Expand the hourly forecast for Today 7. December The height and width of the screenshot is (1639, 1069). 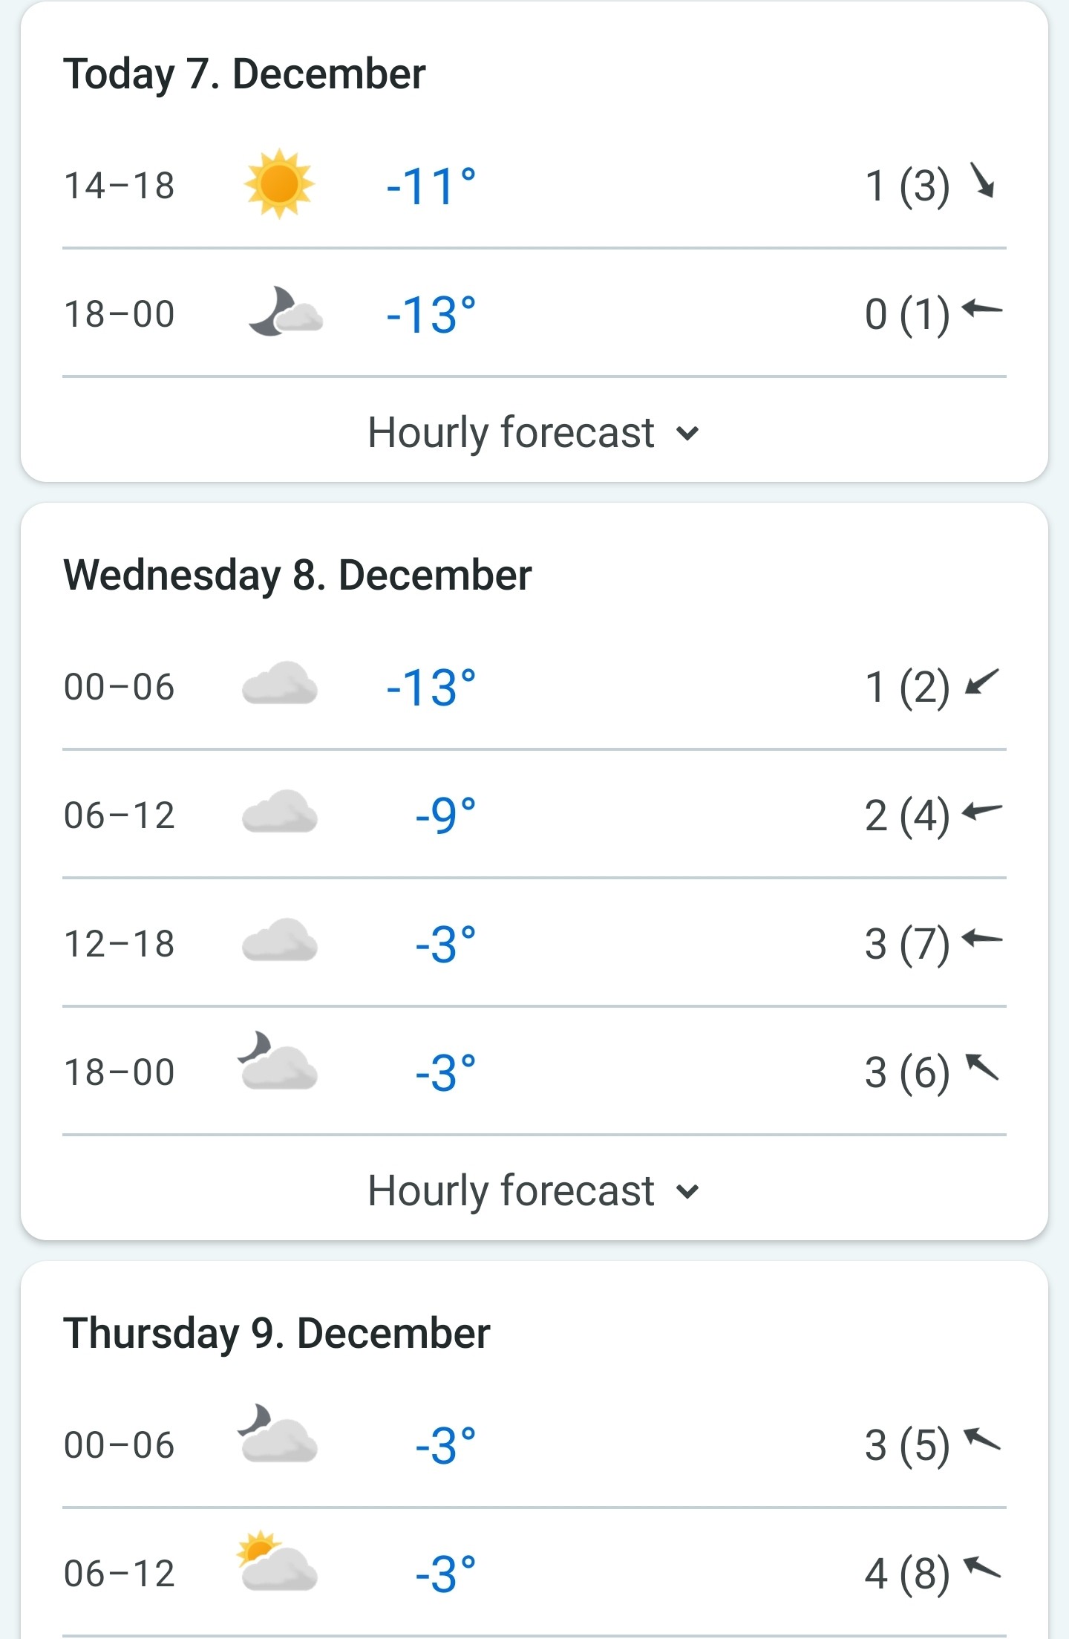(534, 432)
